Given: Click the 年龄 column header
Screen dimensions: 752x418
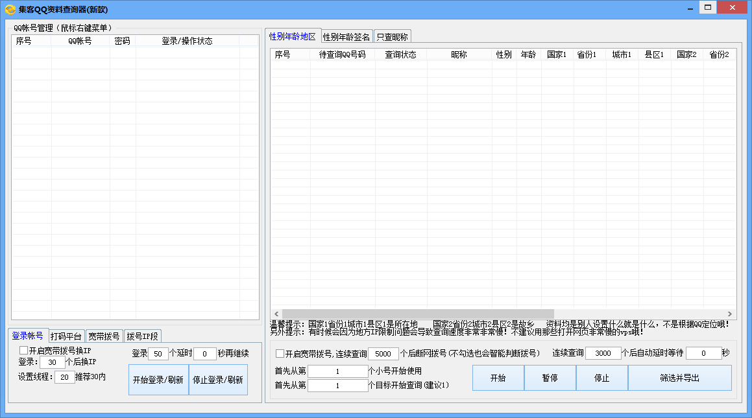Looking at the screenshot, I should coord(529,54).
